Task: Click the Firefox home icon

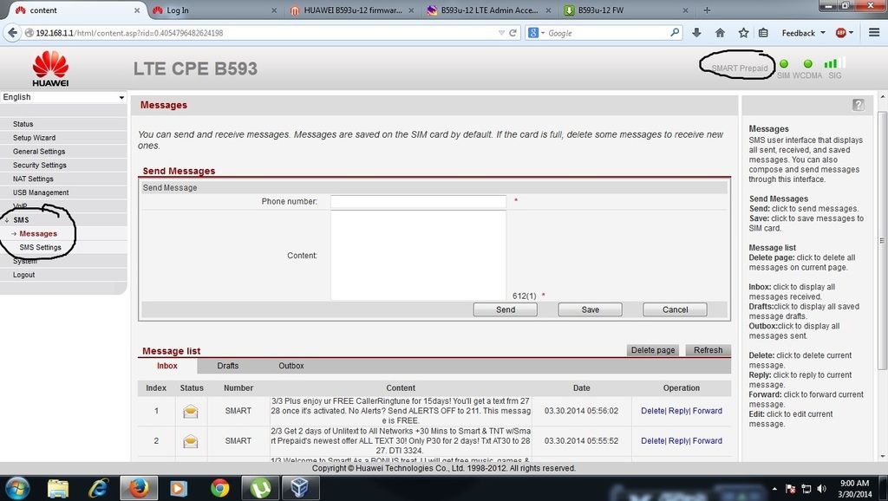Action: [x=720, y=33]
